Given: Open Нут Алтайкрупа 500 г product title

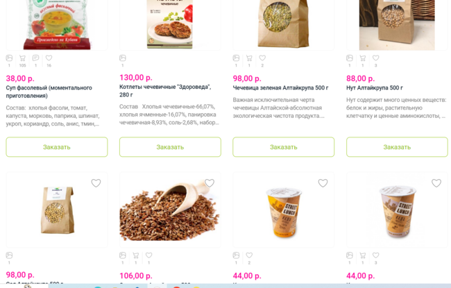Looking at the screenshot, I should tap(375, 87).
